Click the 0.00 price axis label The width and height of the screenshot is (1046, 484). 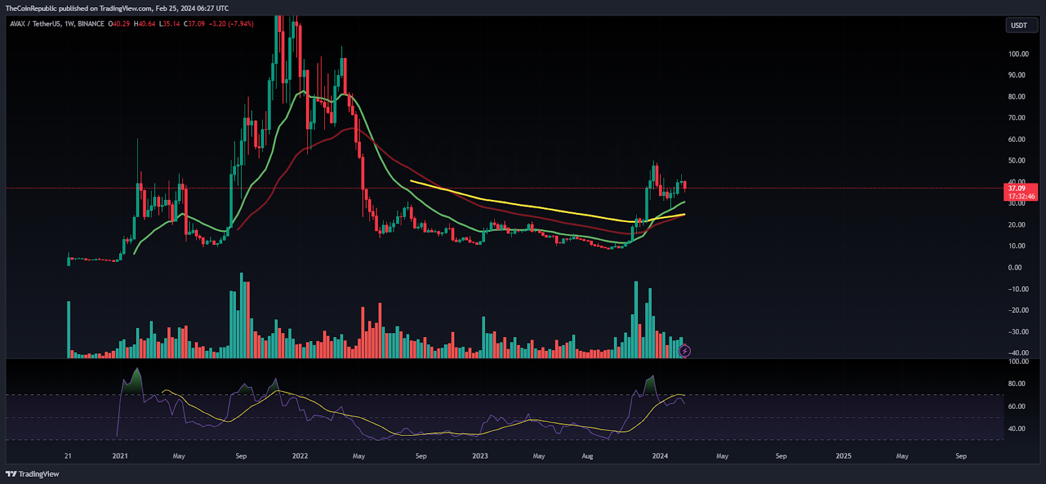(1015, 267)
